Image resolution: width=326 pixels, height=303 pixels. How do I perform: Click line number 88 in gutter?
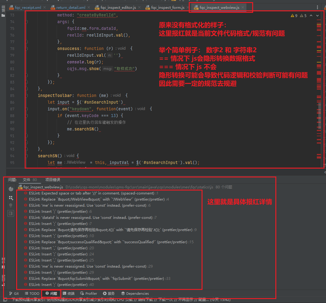tap(12, 116)
